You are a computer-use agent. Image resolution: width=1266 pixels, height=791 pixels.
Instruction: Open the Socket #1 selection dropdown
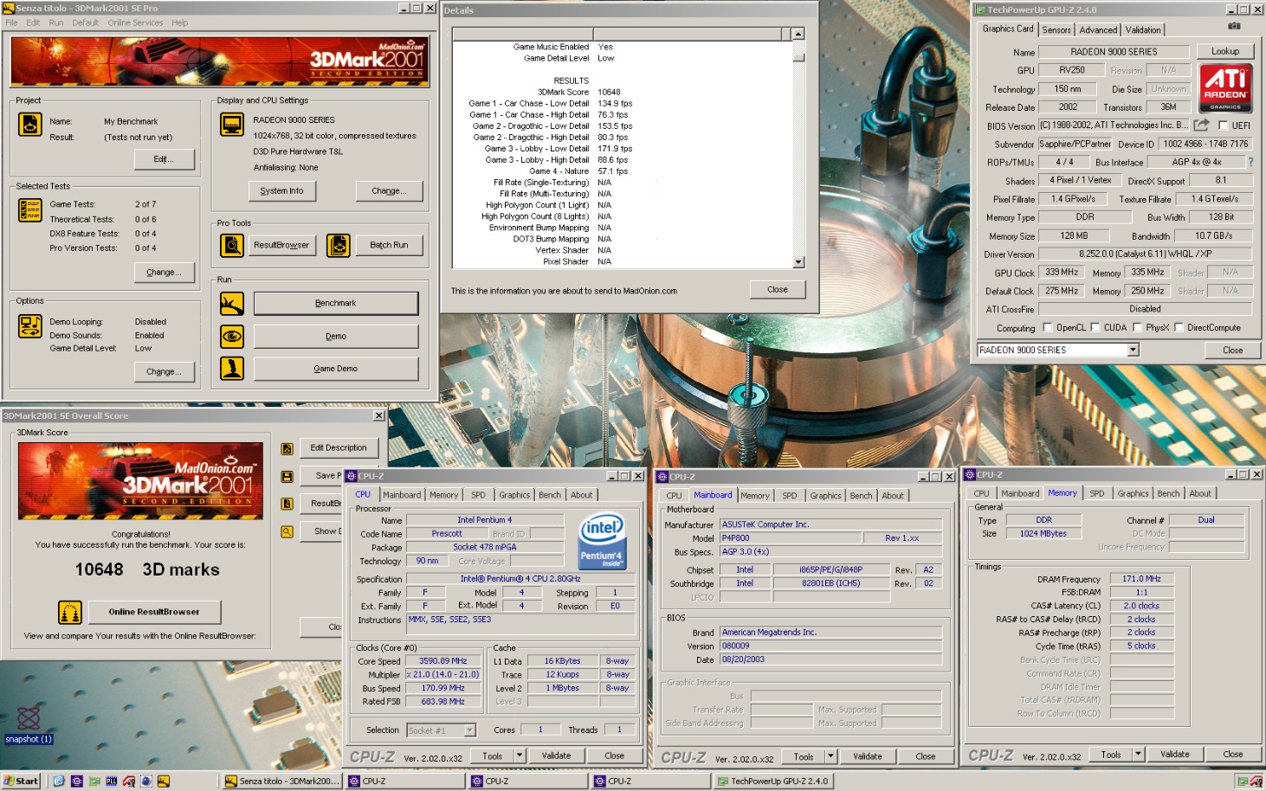(x=470, y=730)
